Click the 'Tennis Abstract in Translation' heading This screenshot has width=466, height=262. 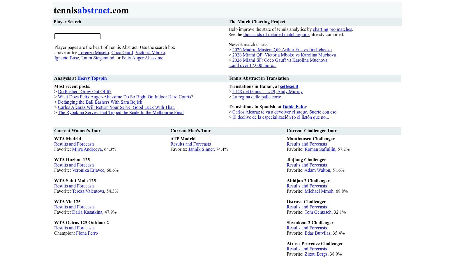(259, 78)
